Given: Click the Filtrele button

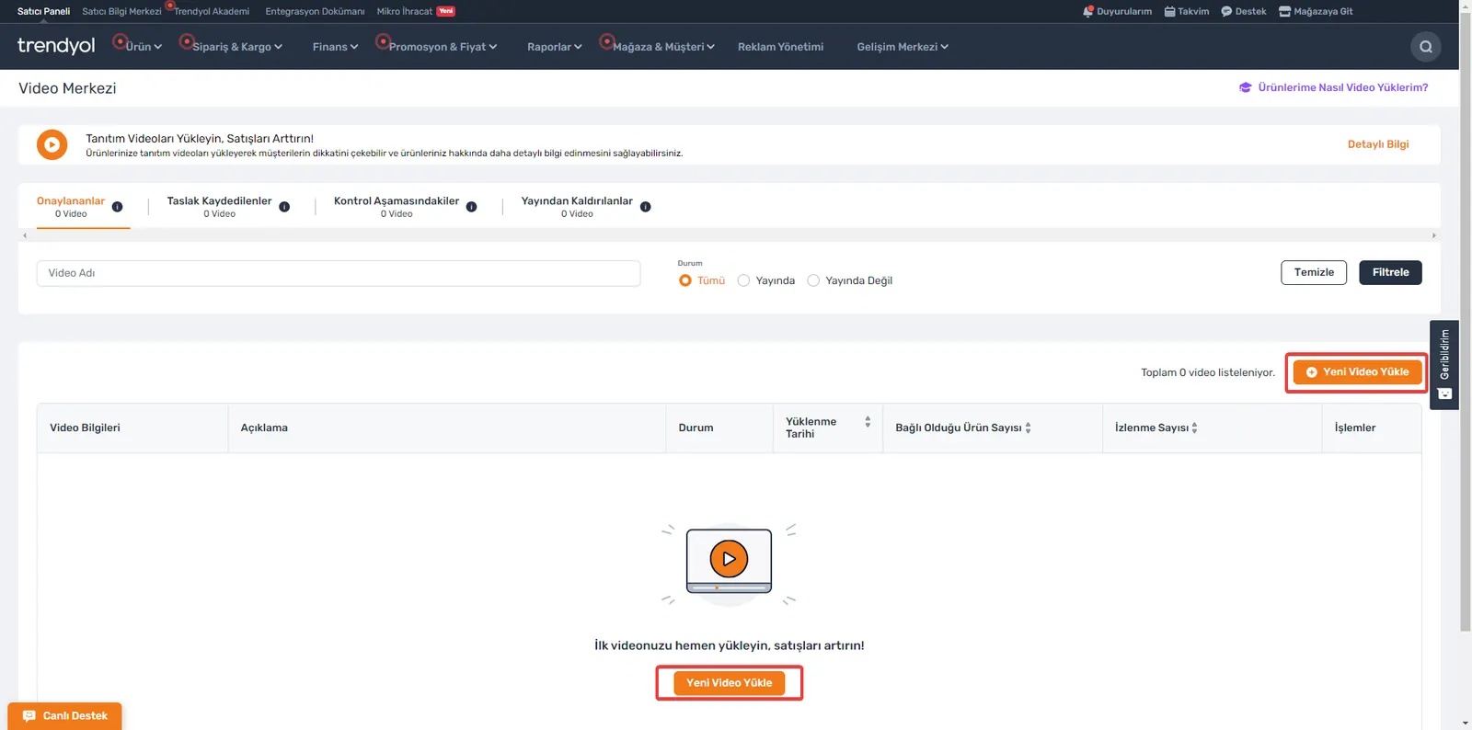Looking at the screenshot, I should click(x=1390, y=272).
